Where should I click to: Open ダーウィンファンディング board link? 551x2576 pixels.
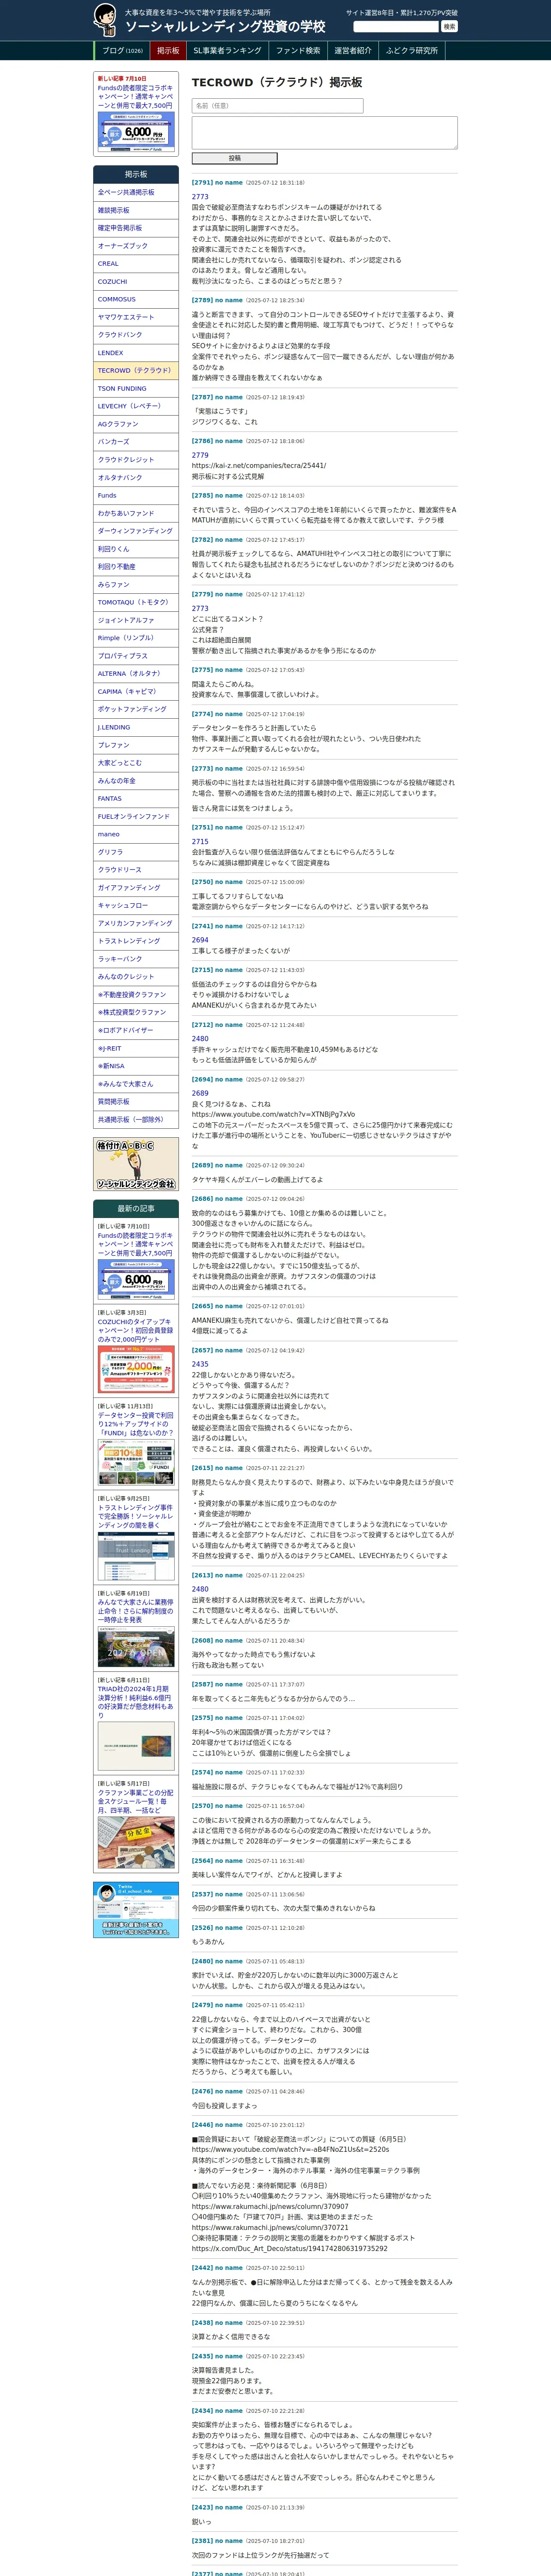[x=136, y=531]
